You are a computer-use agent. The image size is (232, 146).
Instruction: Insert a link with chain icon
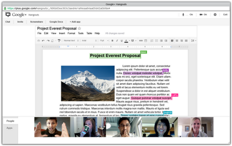coord(141,41)
